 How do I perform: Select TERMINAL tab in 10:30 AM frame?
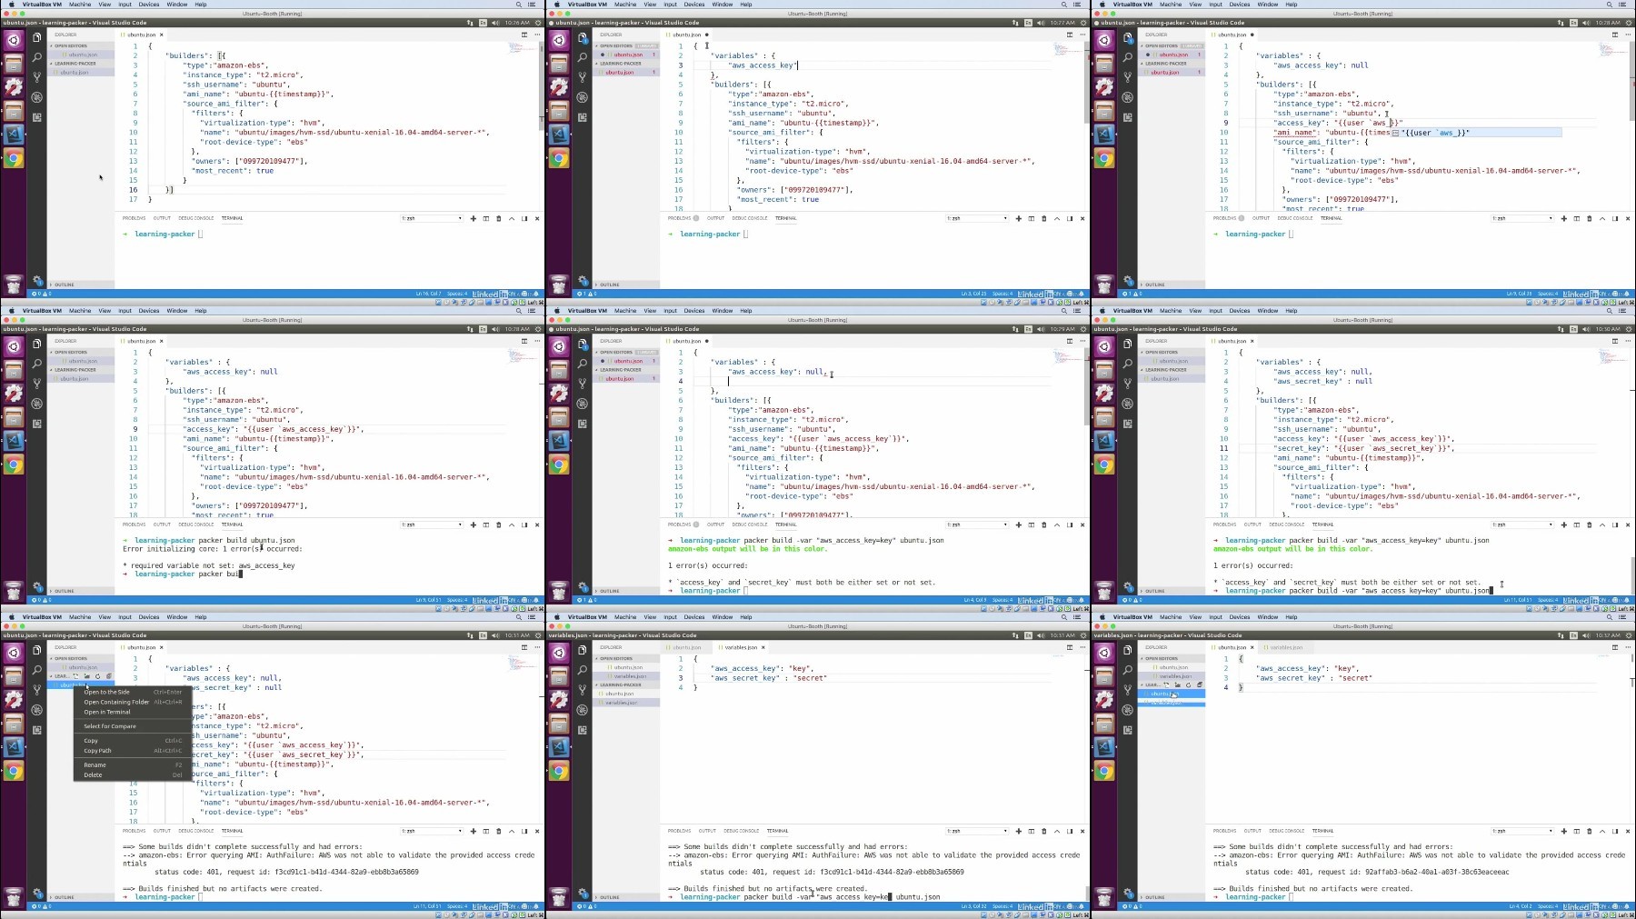click(1322, 524)
